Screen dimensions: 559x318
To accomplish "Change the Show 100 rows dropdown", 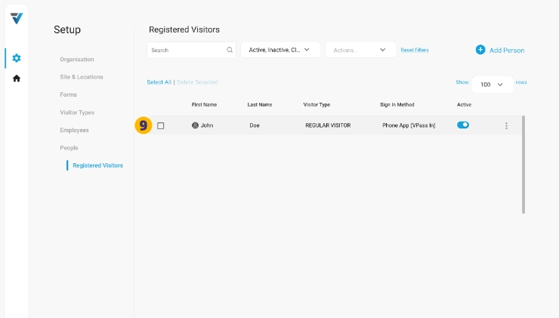I will pyautogui.click(x=492, y=85).
